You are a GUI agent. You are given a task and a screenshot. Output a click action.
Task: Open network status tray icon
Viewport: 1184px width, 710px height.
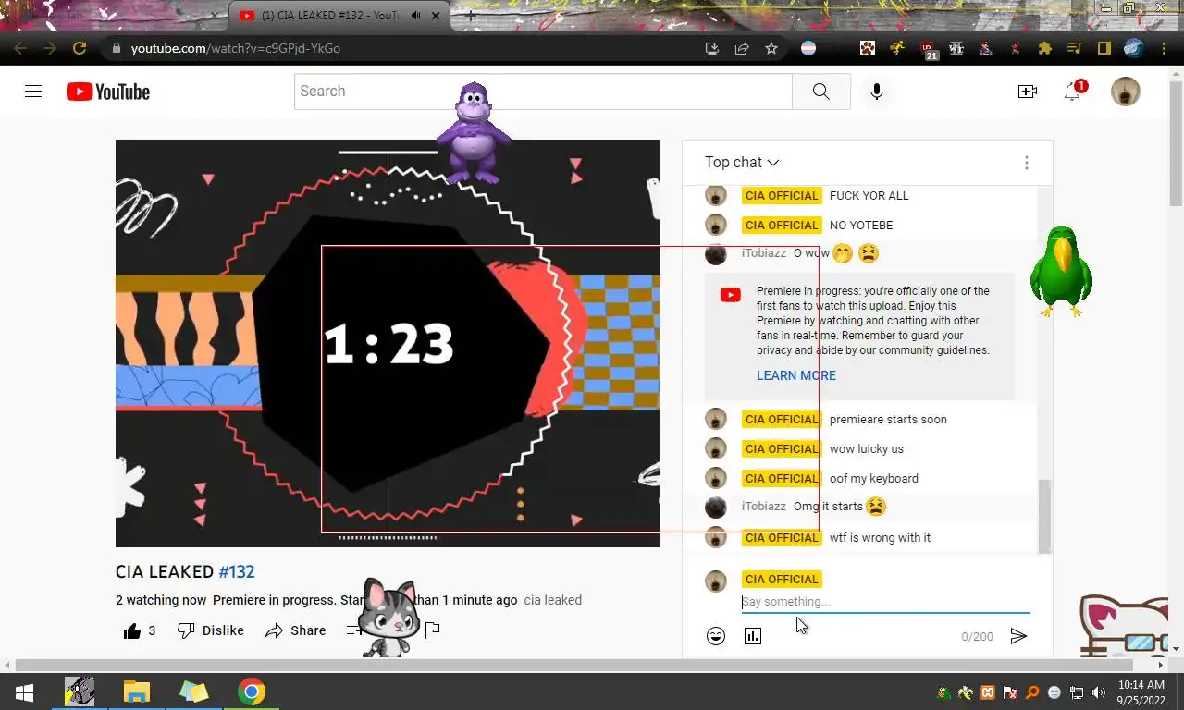[x=1077, y=692]
